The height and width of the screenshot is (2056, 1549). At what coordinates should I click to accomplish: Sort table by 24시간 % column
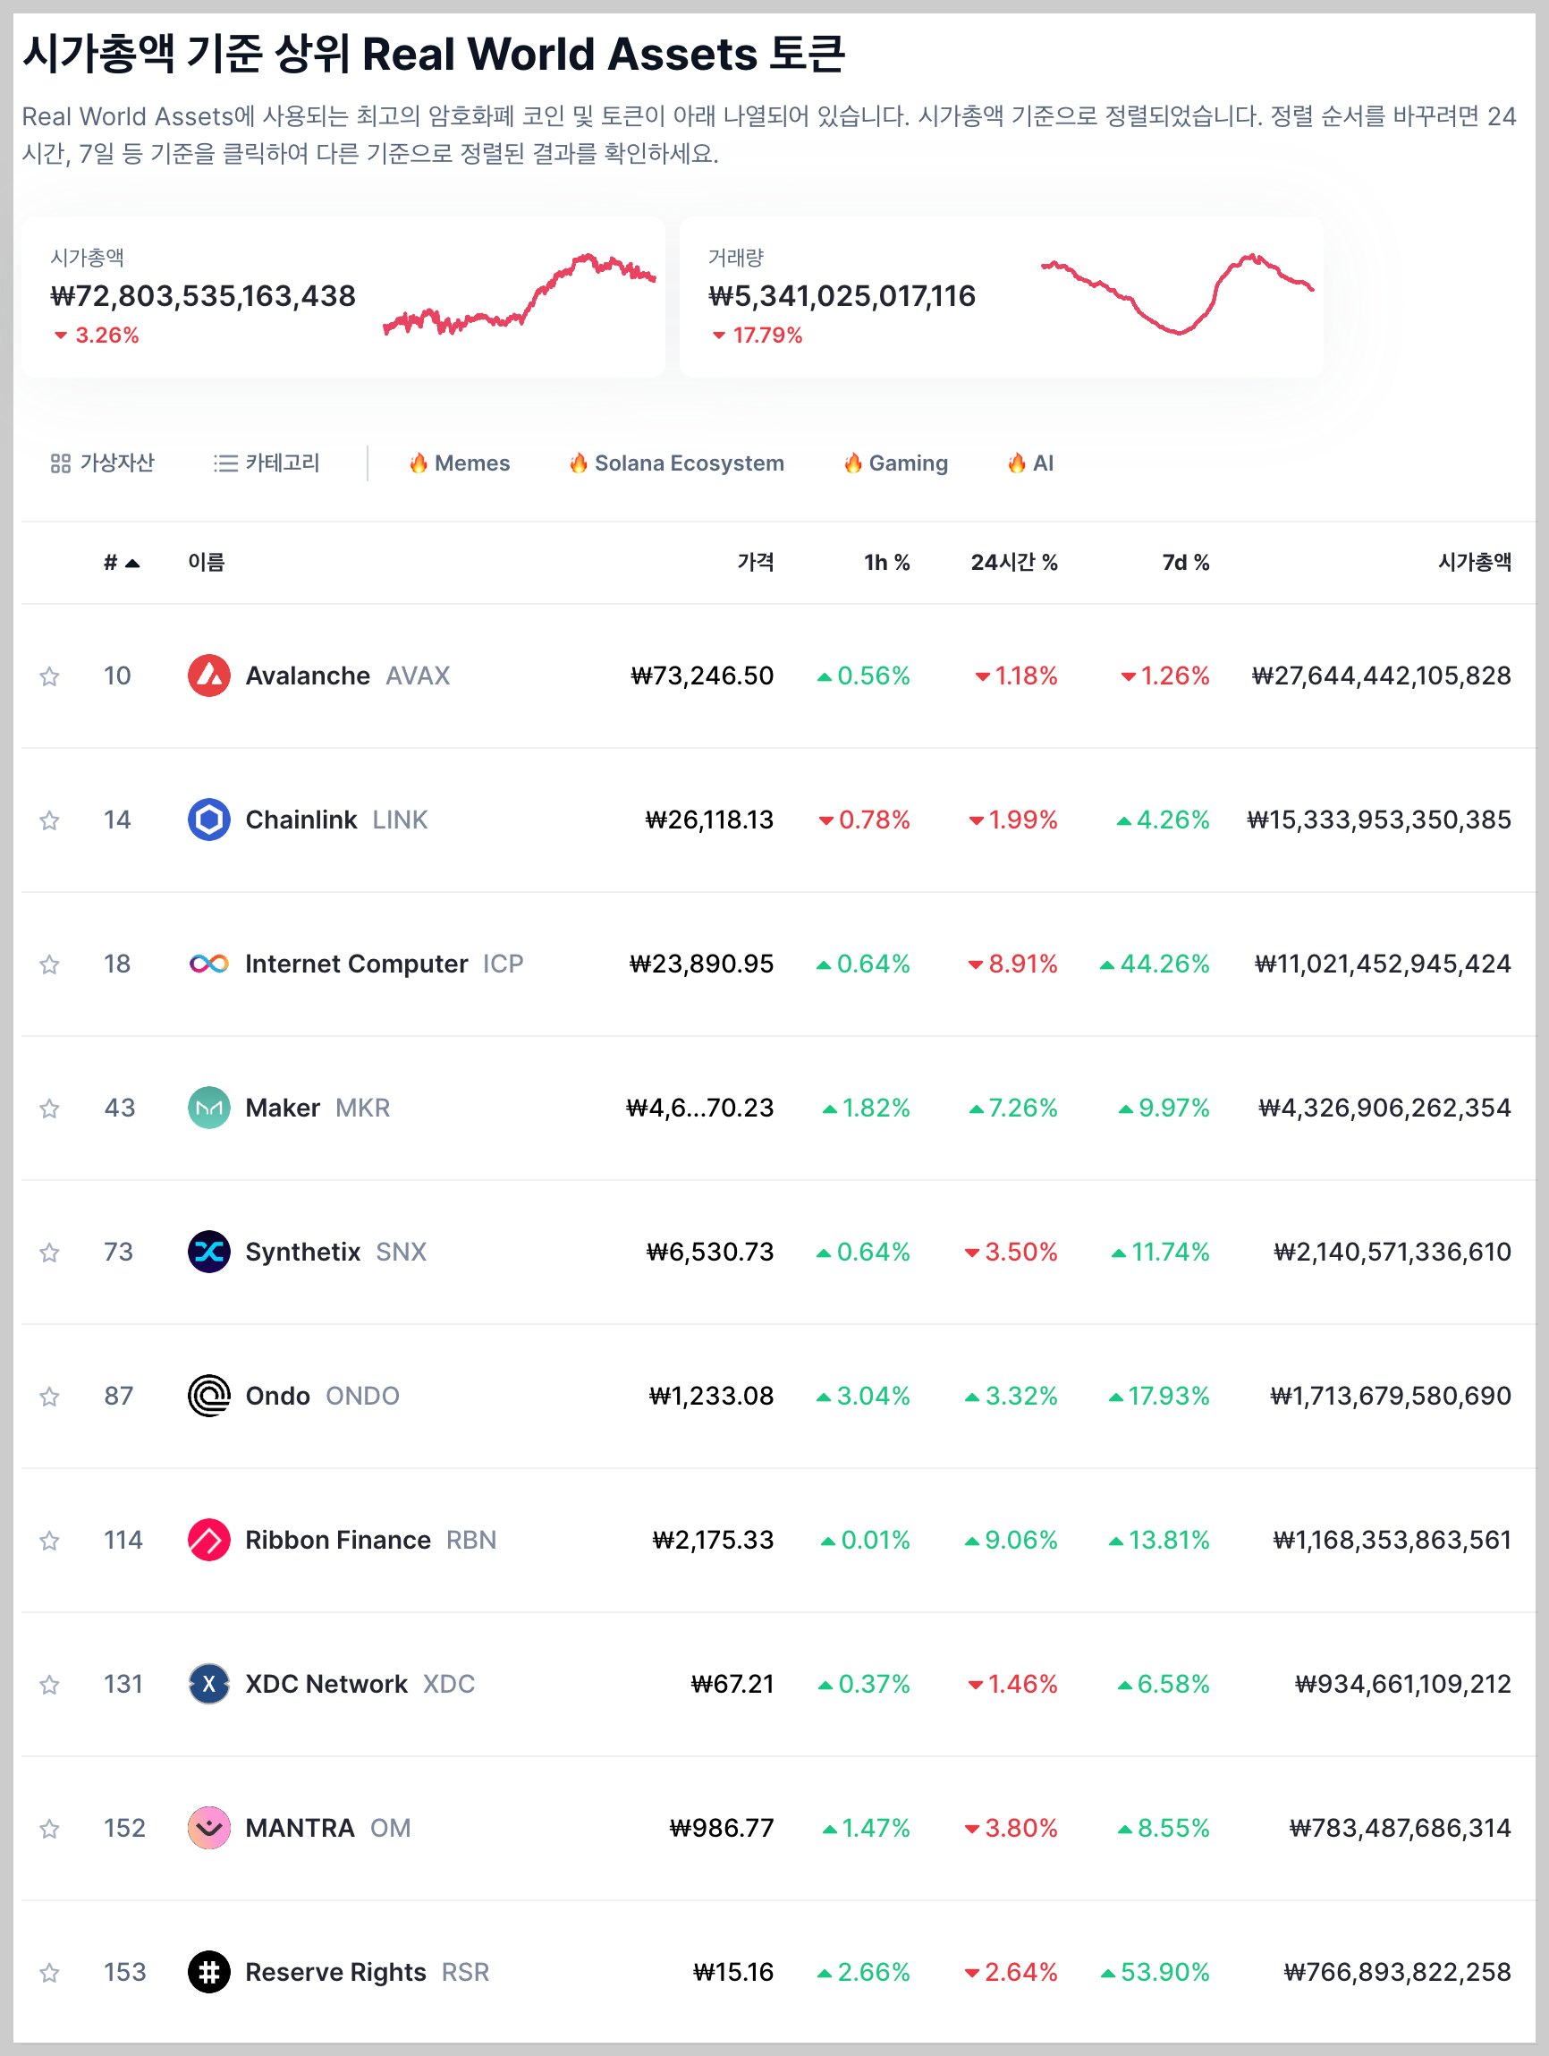1014,563
